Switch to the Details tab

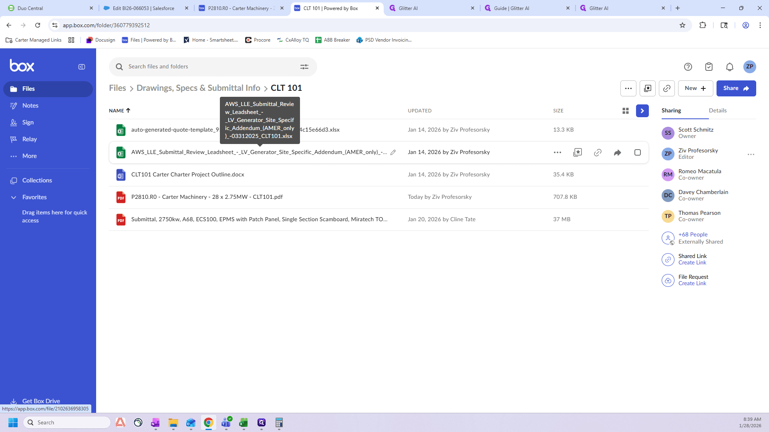(718, 111)
